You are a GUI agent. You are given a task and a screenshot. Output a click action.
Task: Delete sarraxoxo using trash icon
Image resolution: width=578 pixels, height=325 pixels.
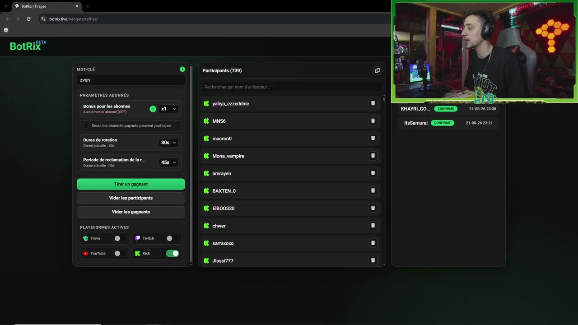pos(373,243)
